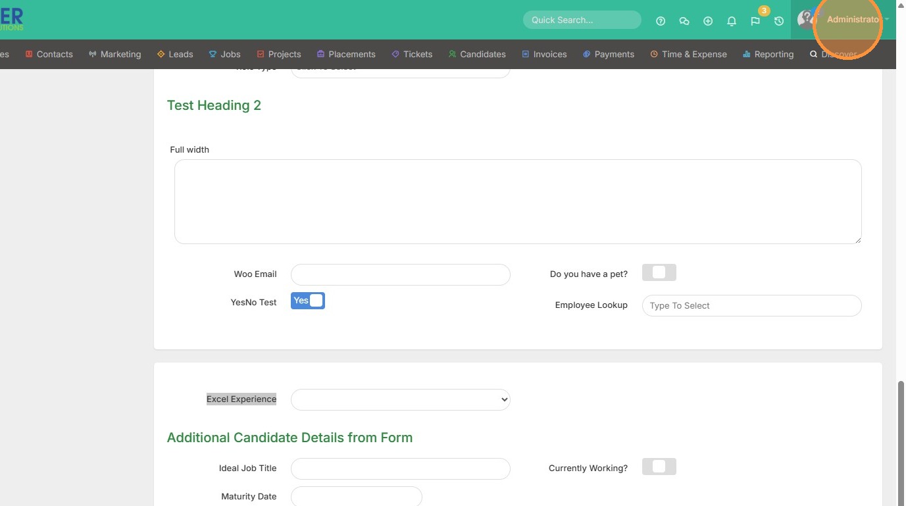
Task: Click the user avatar picture
Action: pyautogui.click(x=807, y=20)
